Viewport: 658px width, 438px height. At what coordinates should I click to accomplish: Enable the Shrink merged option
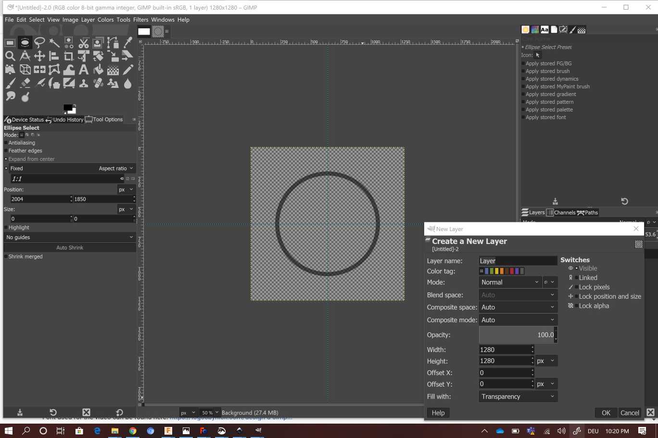coord(23,256)
